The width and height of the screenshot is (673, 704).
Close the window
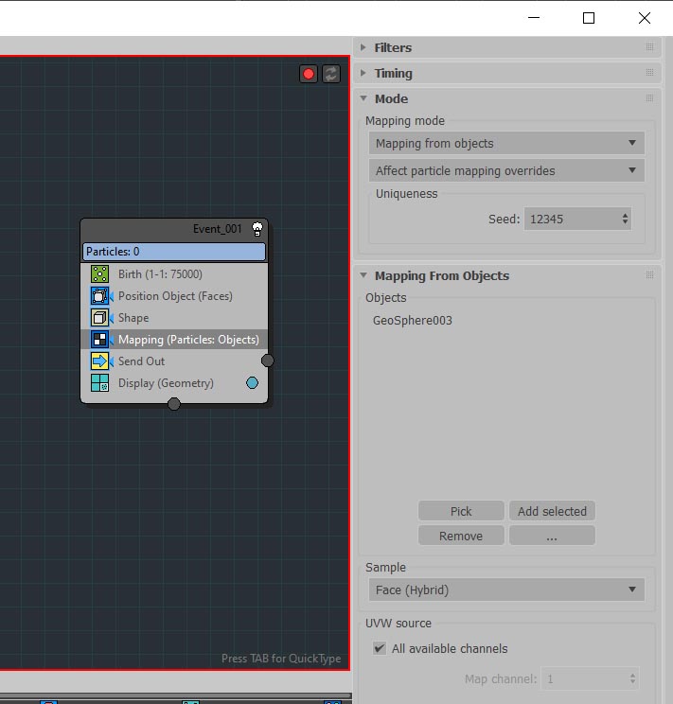645,18
